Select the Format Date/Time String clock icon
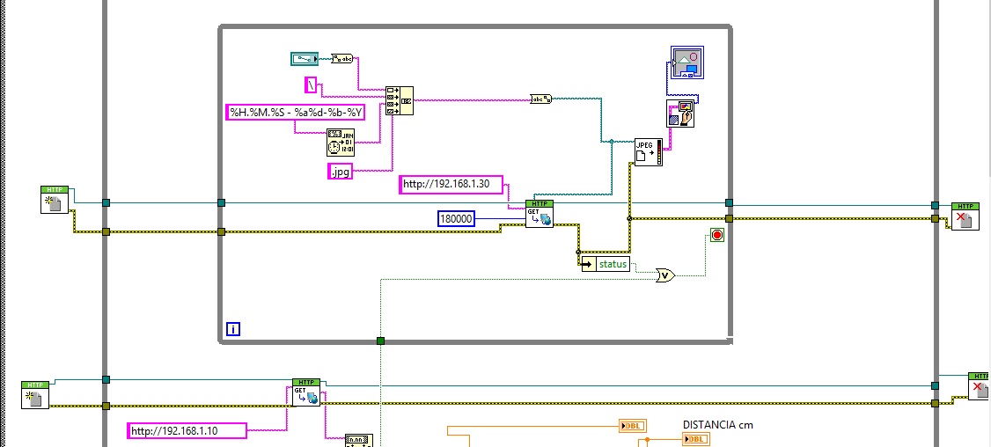 [x=340, y=142]
